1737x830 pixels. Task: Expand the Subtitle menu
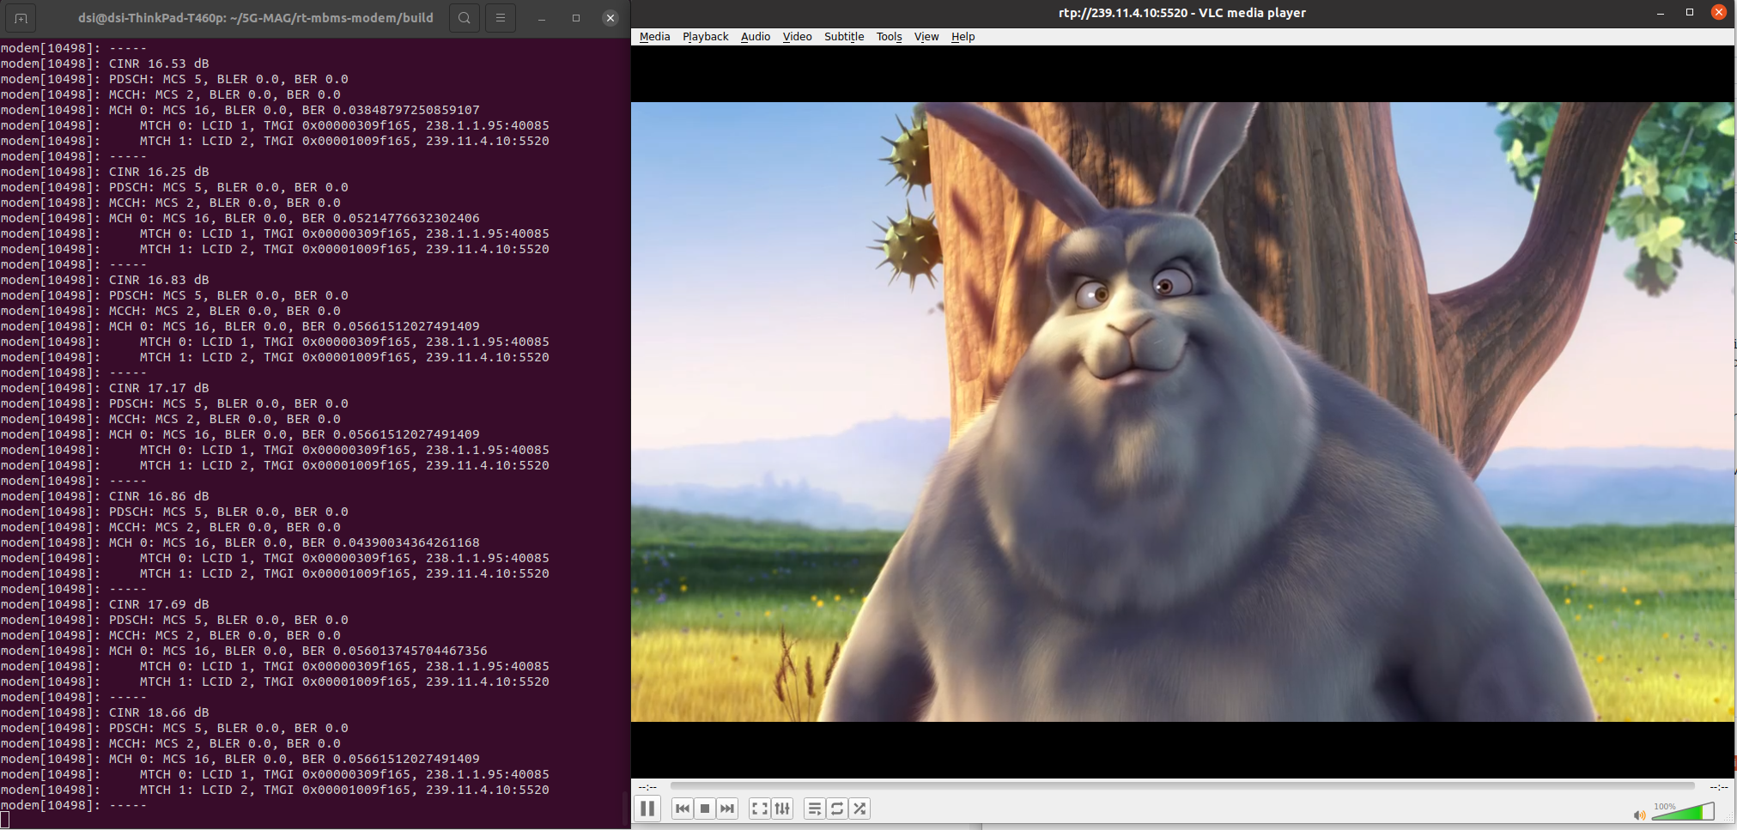(843, 37)
